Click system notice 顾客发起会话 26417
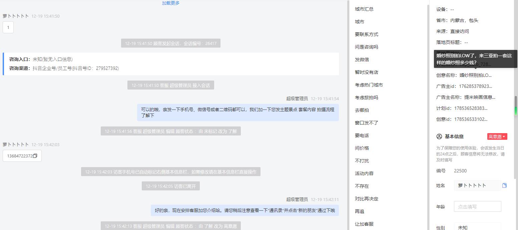Viewport: 518px width, 230px height. pos(171,43)
